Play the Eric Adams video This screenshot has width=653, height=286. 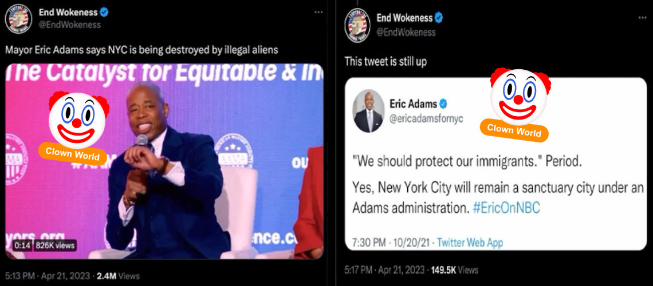(164, 161)
